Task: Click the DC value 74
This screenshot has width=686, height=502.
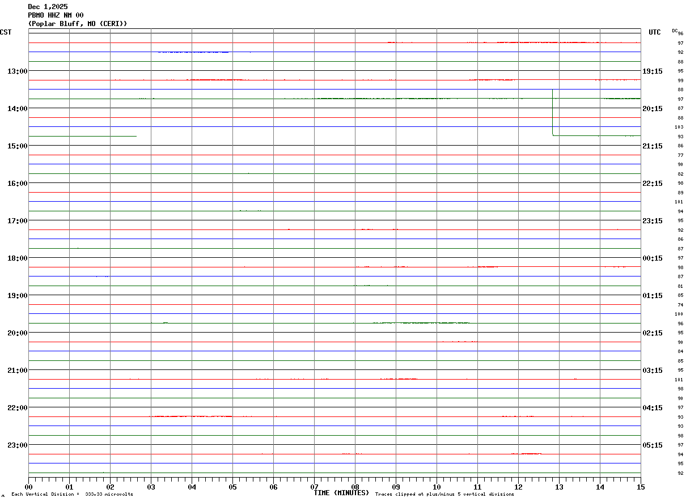Action: (x=680, y=304)
